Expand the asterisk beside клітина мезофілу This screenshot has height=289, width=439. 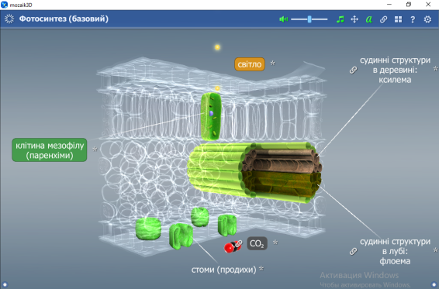tap(95, 150)
